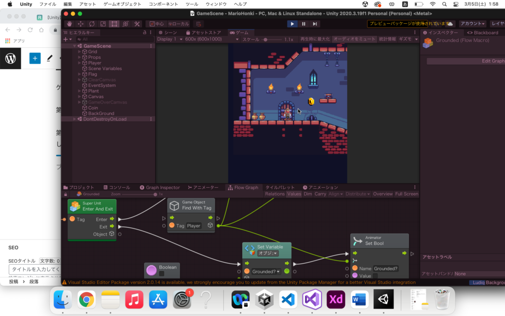Toggle Local handle rotation button

(x=179, y=24)
